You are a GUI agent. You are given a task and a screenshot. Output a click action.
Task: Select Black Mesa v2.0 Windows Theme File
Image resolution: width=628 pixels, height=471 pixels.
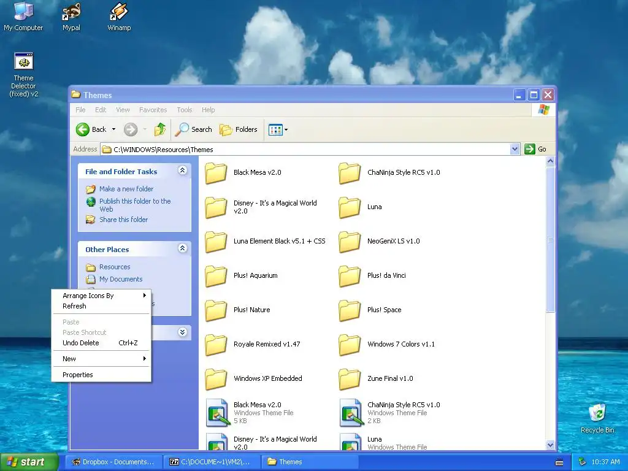(x=250, y=413)
